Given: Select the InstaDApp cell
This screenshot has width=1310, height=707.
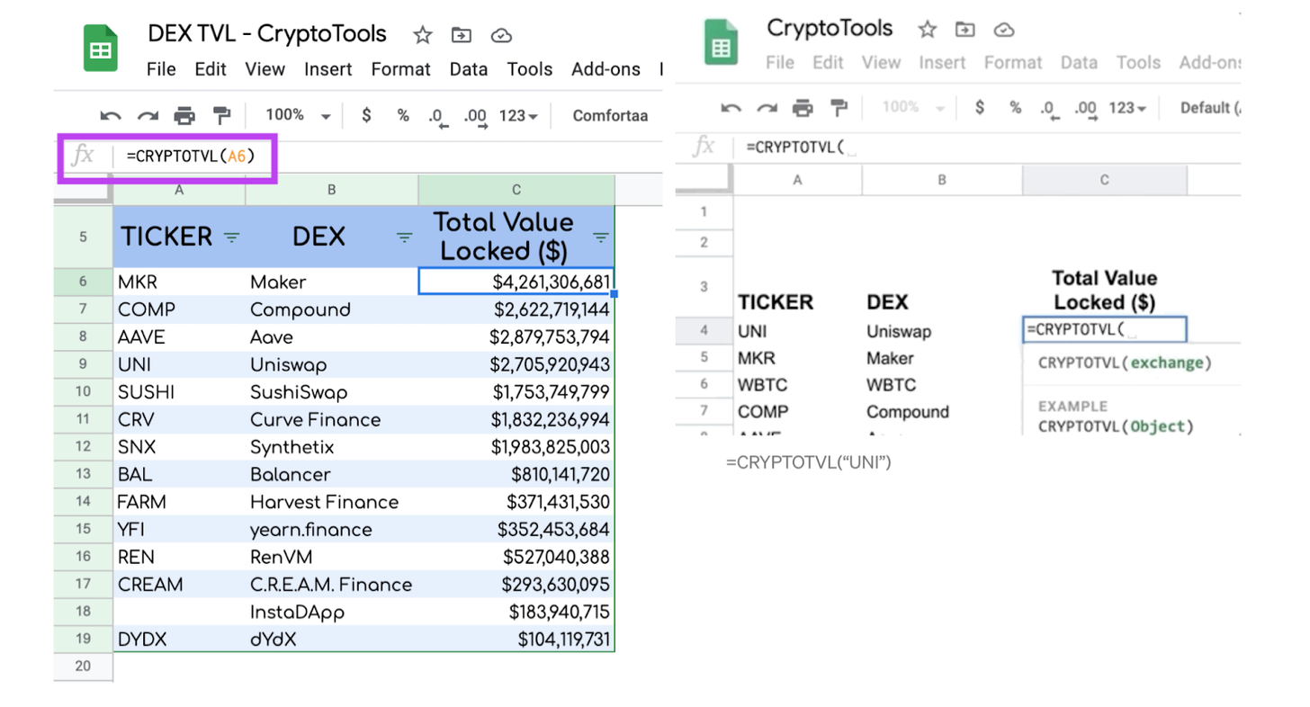Looking at the screenshot, I should click(332, 612).
